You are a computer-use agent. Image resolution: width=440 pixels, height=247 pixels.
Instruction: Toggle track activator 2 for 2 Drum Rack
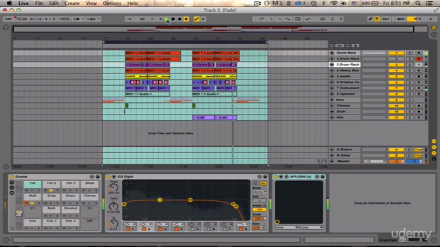pyautogui.click(x=396, y=59)
